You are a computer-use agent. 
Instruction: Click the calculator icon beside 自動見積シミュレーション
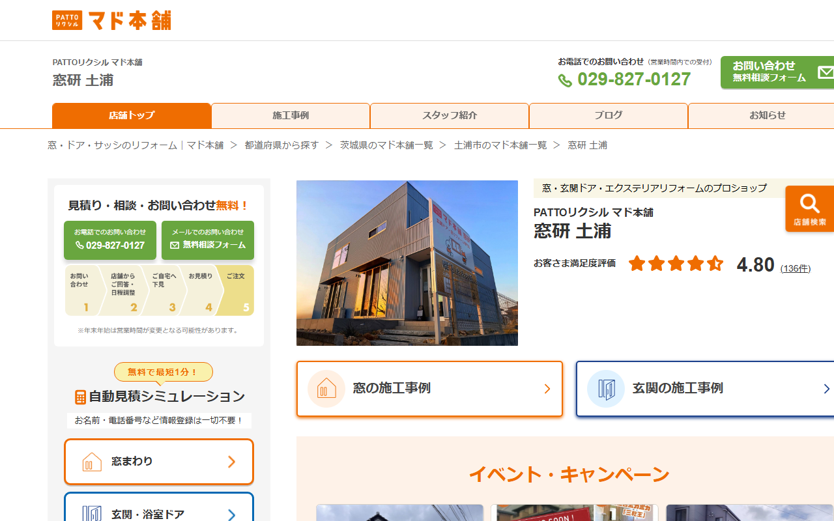81,397
